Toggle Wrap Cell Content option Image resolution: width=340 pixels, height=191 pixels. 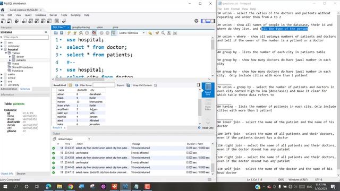point(156,85)
